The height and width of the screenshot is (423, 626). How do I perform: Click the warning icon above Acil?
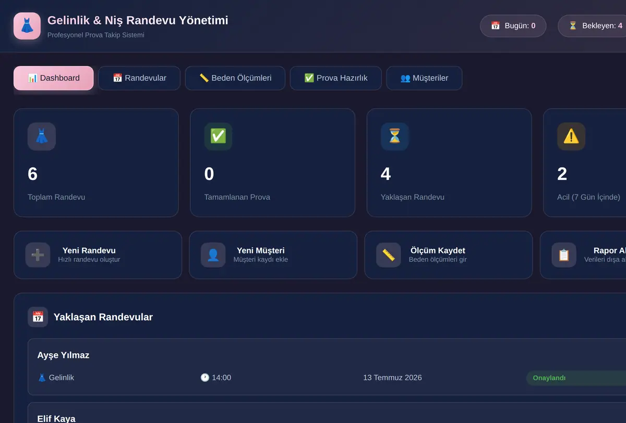(571, 137)
